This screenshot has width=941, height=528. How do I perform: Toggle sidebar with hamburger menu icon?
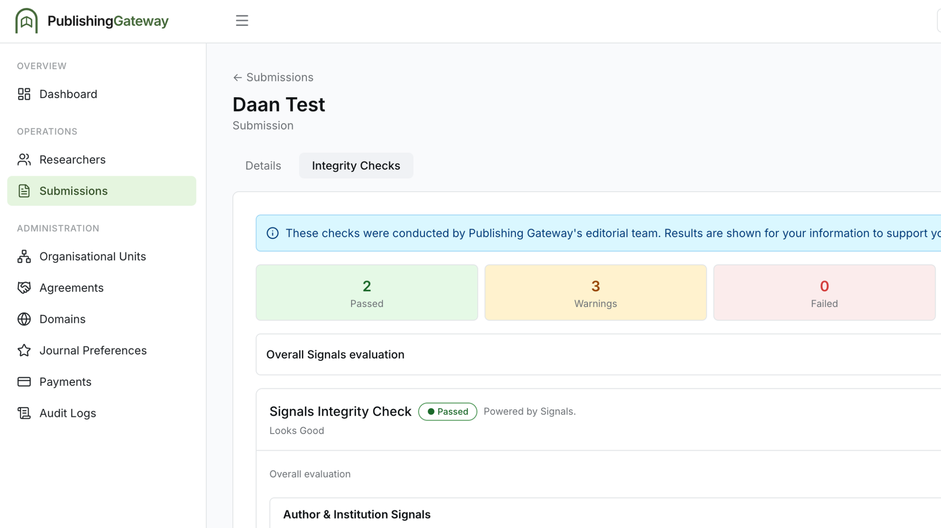coord(242,21)
